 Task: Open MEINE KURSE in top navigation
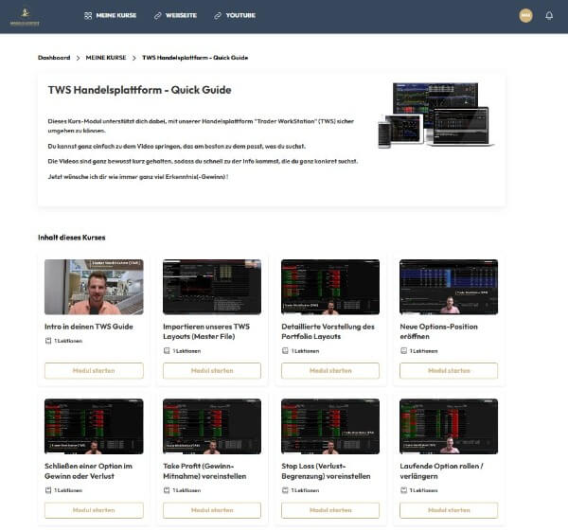pos(115,16)
